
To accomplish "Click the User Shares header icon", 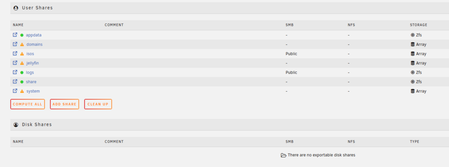I will (x=16, y=8).
